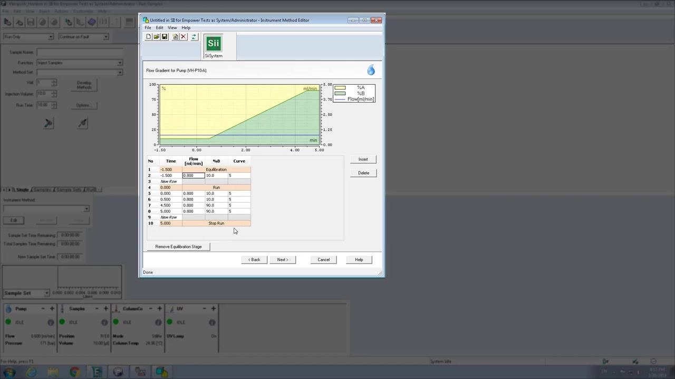
Task: Select the SiiSystem instrument icon
Action: pos(214,46)
